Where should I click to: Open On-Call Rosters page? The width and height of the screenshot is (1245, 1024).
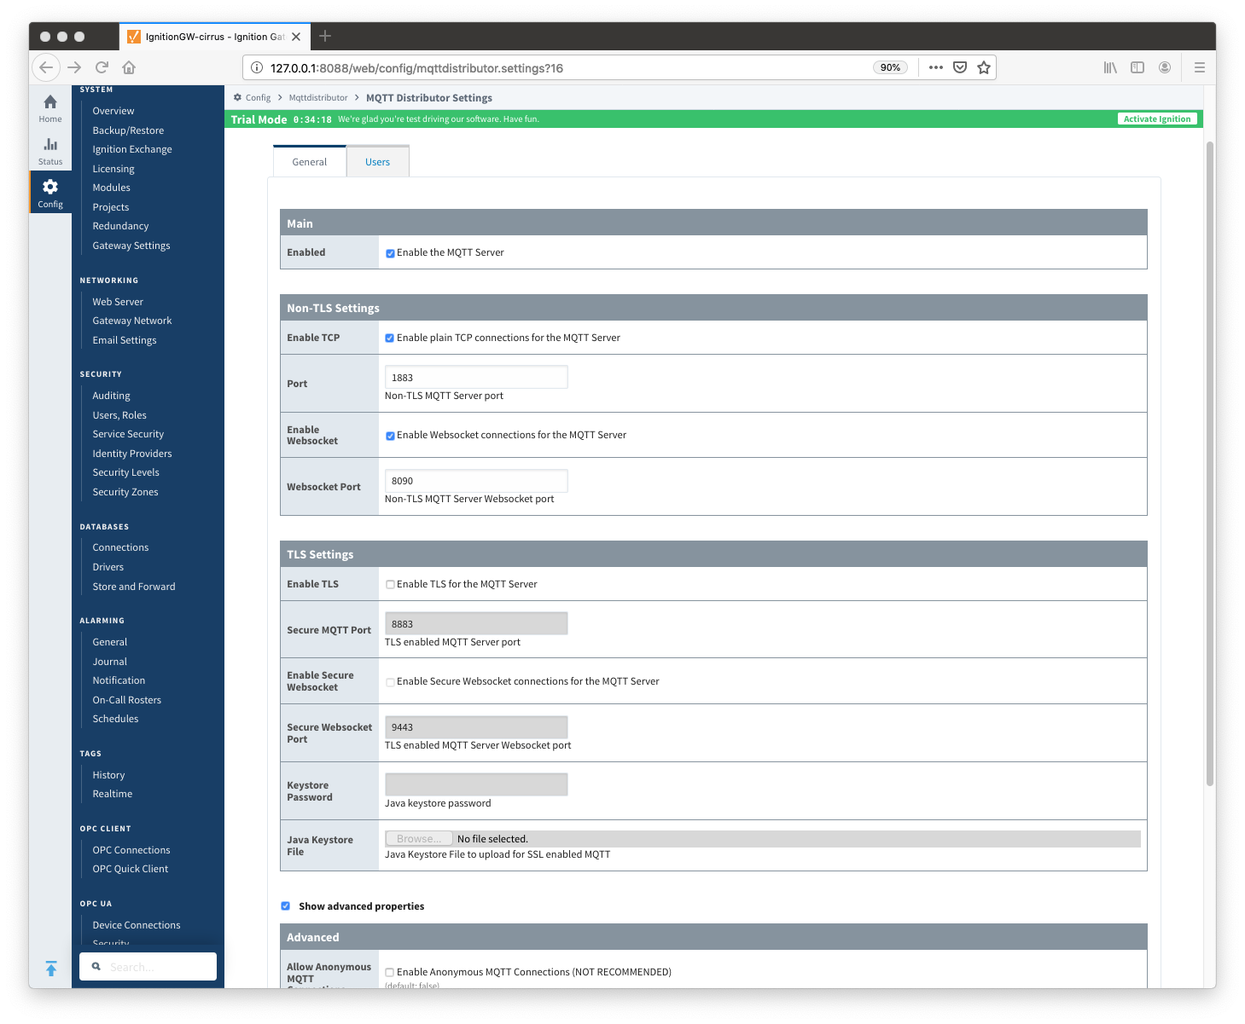tap(127, 700)
